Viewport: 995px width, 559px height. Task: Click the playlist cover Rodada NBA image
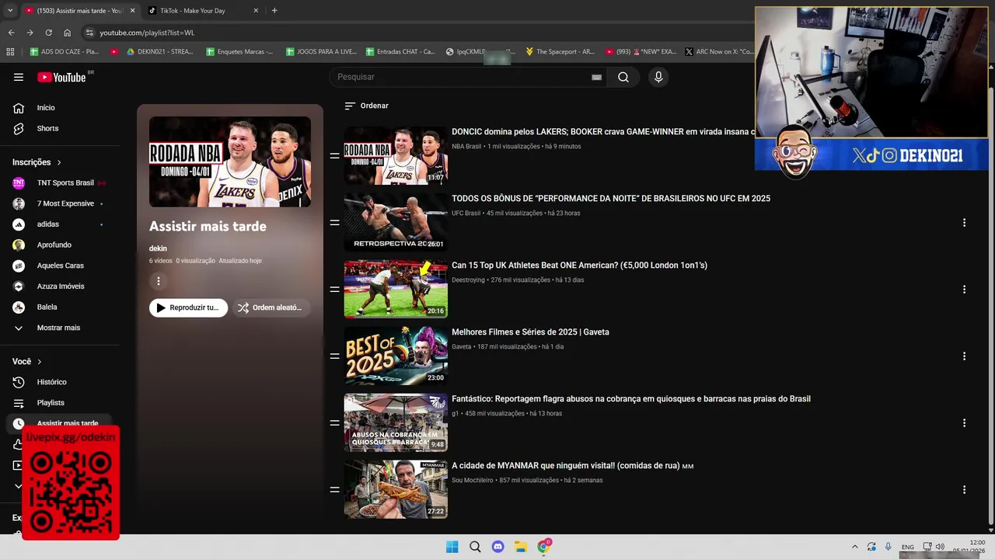pyautogui.click(x=230, y=161)
